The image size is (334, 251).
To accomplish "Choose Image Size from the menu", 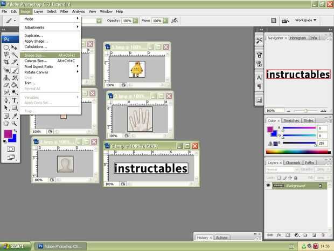I will 51,55.
